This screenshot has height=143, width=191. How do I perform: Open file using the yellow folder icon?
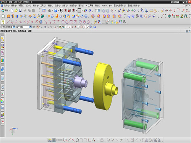pos(16,11)
